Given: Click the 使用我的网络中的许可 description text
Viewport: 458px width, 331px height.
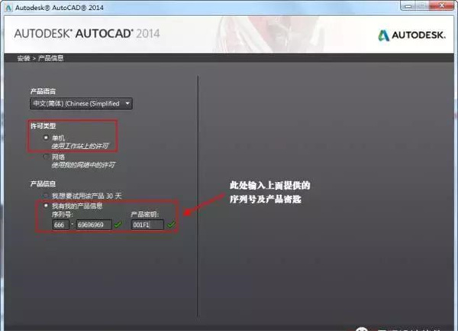Looking at the screenshot, I should click(x=83, y=165).
